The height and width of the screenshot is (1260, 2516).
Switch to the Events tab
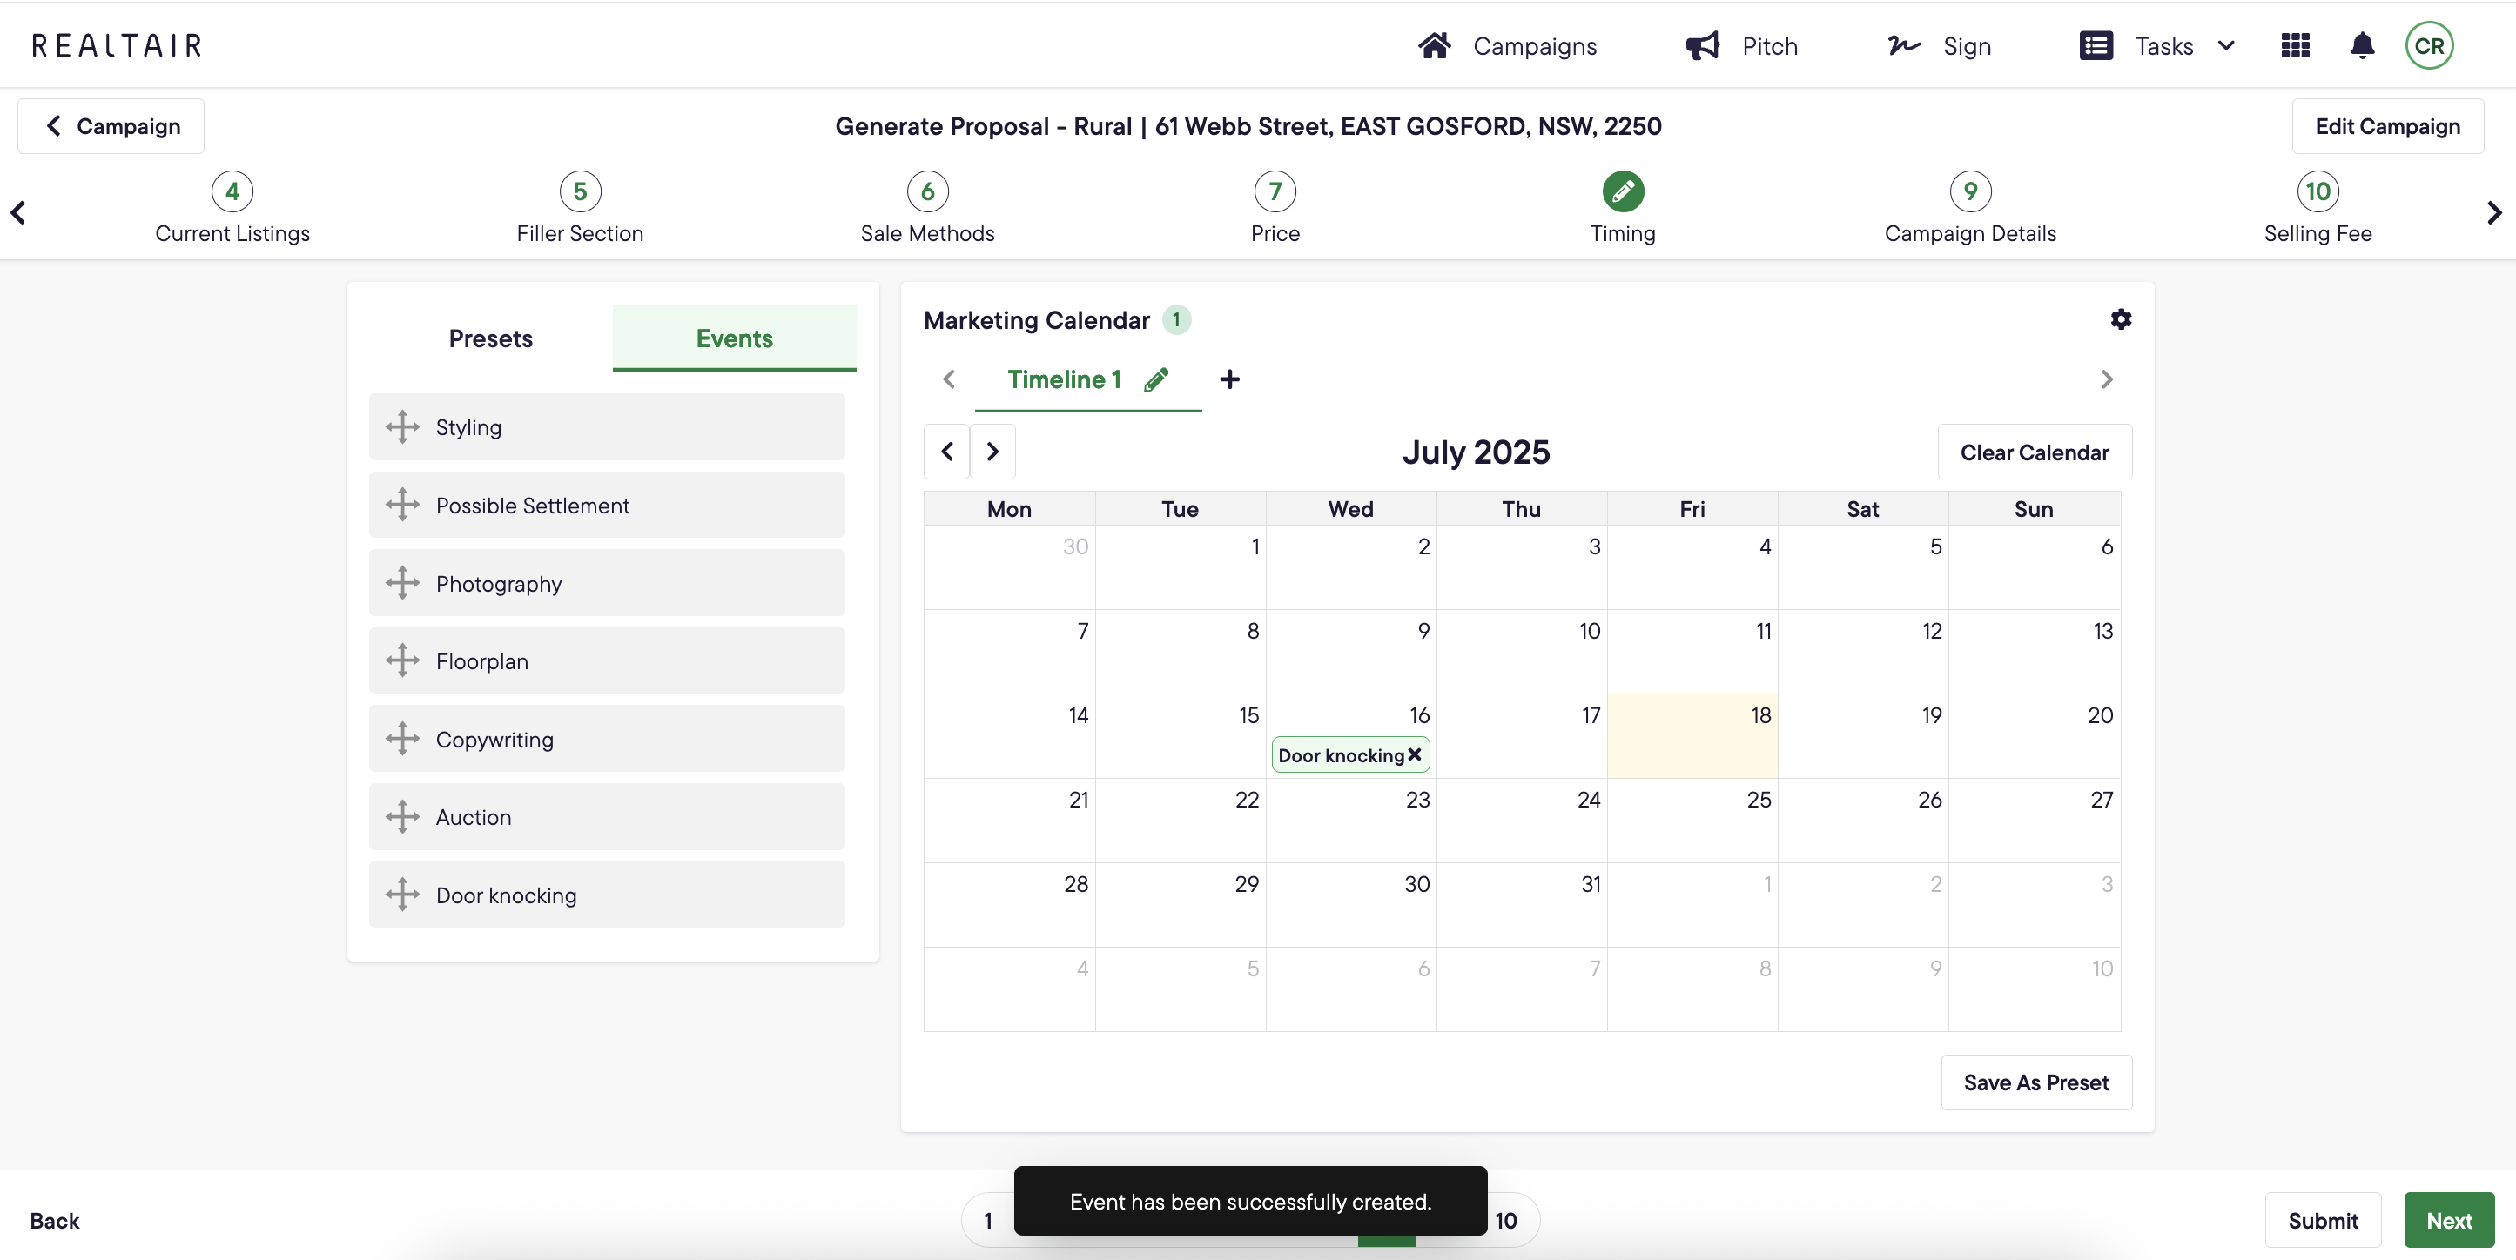[735, 338]
